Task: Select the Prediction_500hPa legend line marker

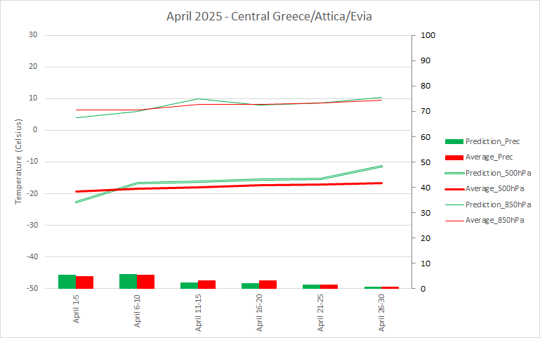Action: click(x=454, y=173)
